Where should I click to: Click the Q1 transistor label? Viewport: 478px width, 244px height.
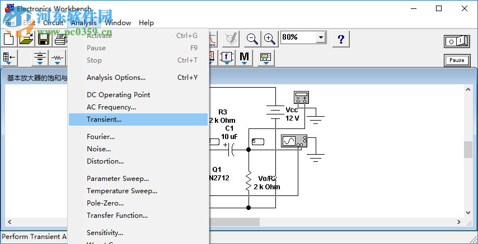pos(217,170)
